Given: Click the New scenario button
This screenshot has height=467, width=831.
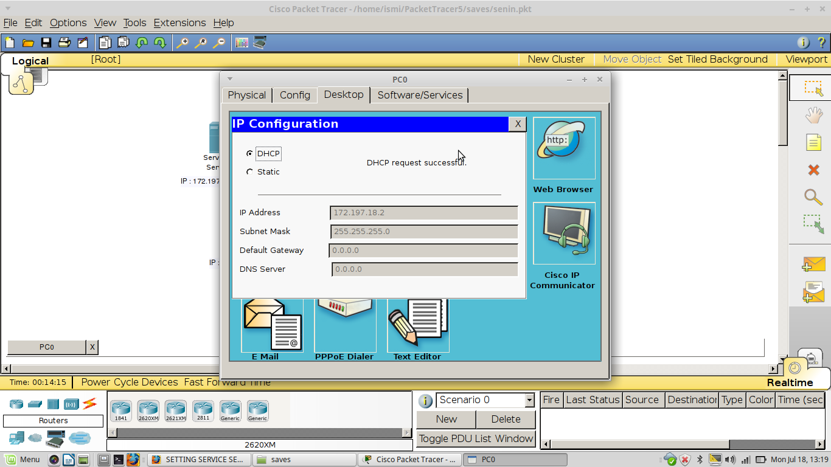Looking at the screenshot, I should tap(446, 420).
